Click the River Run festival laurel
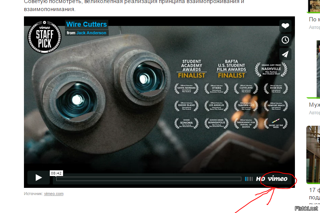The image size is (320, 213). (x=276, y=88)
